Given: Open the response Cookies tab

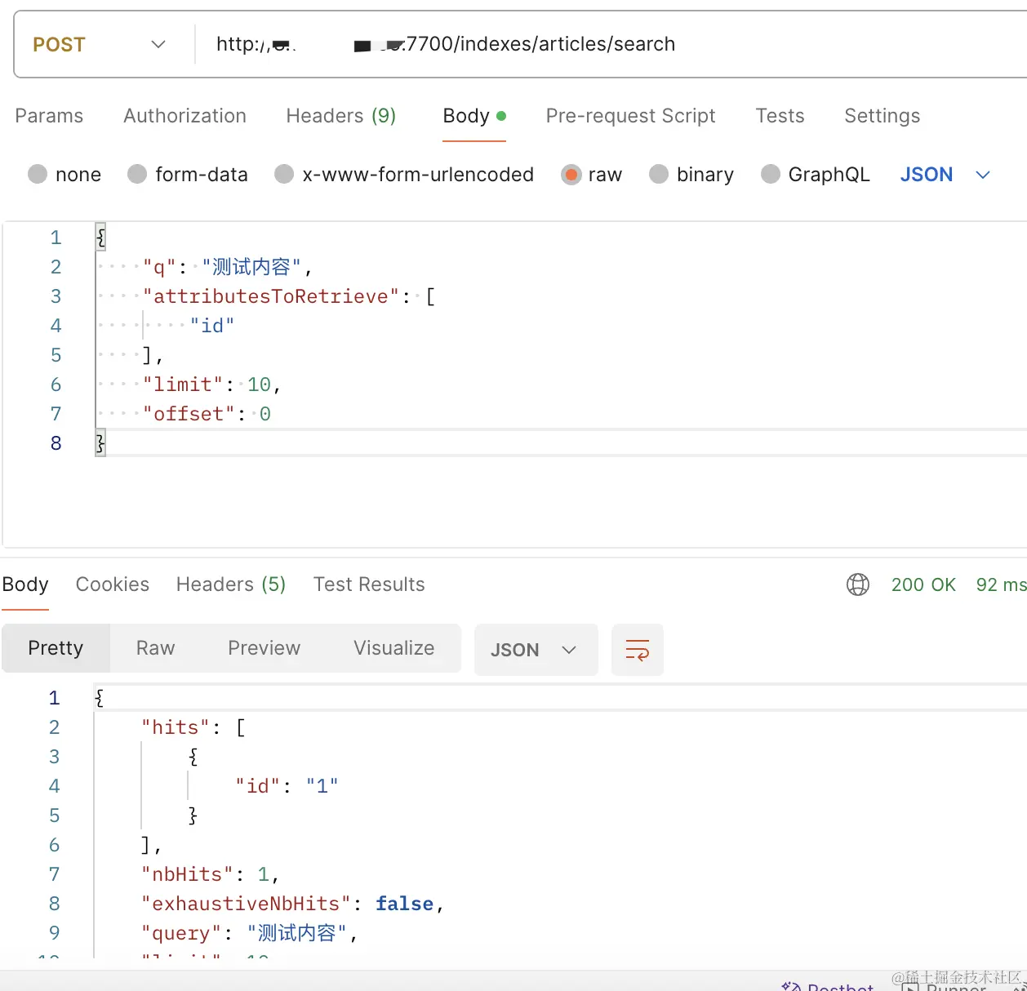Looking at the screenshot, I should [x=113, y=584].
